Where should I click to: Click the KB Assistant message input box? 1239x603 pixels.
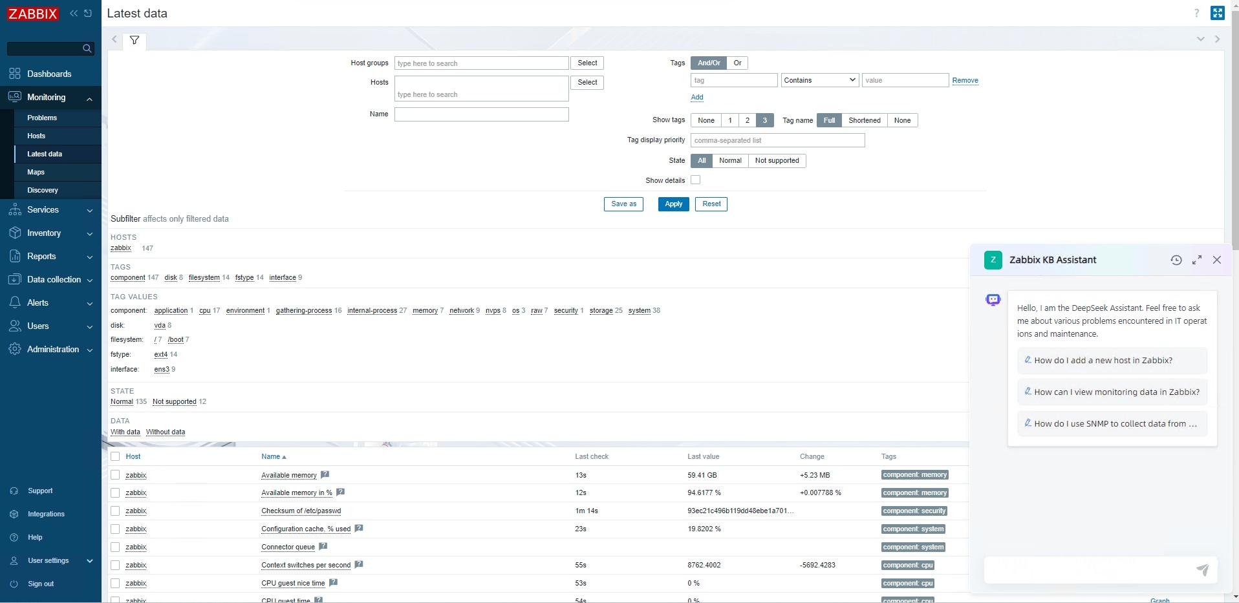(x=1090, y=569)
